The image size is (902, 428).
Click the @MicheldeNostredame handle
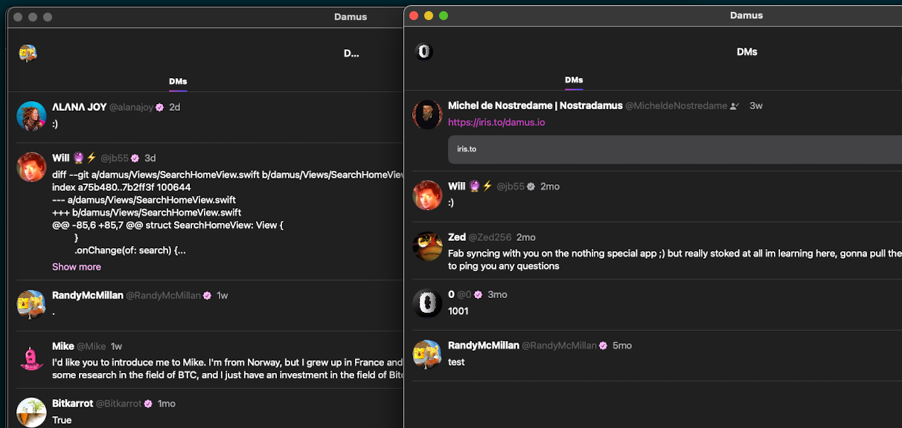(x=676, y=106)
